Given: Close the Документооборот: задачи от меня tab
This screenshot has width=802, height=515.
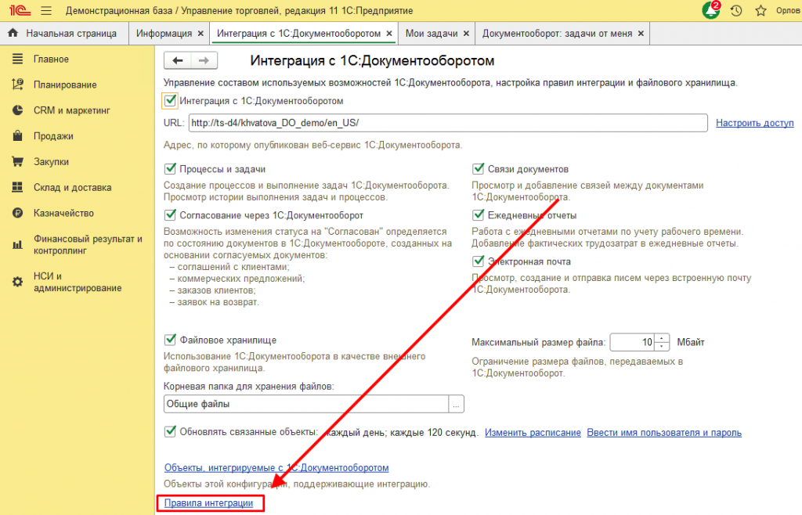Looking at the screenshot, I should 641,33.
